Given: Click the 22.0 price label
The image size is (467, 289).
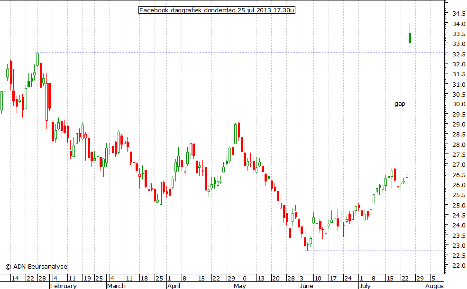Looking at the screenshot, I should [x=459, y=265].
